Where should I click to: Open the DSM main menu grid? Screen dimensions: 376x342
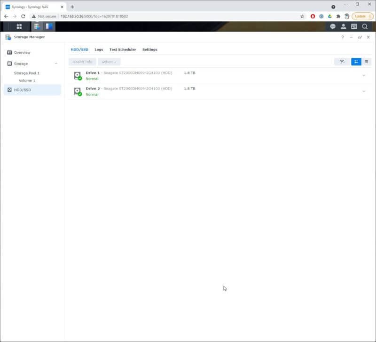tap(19, 26)
